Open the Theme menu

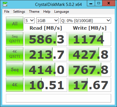click(34, 12)
